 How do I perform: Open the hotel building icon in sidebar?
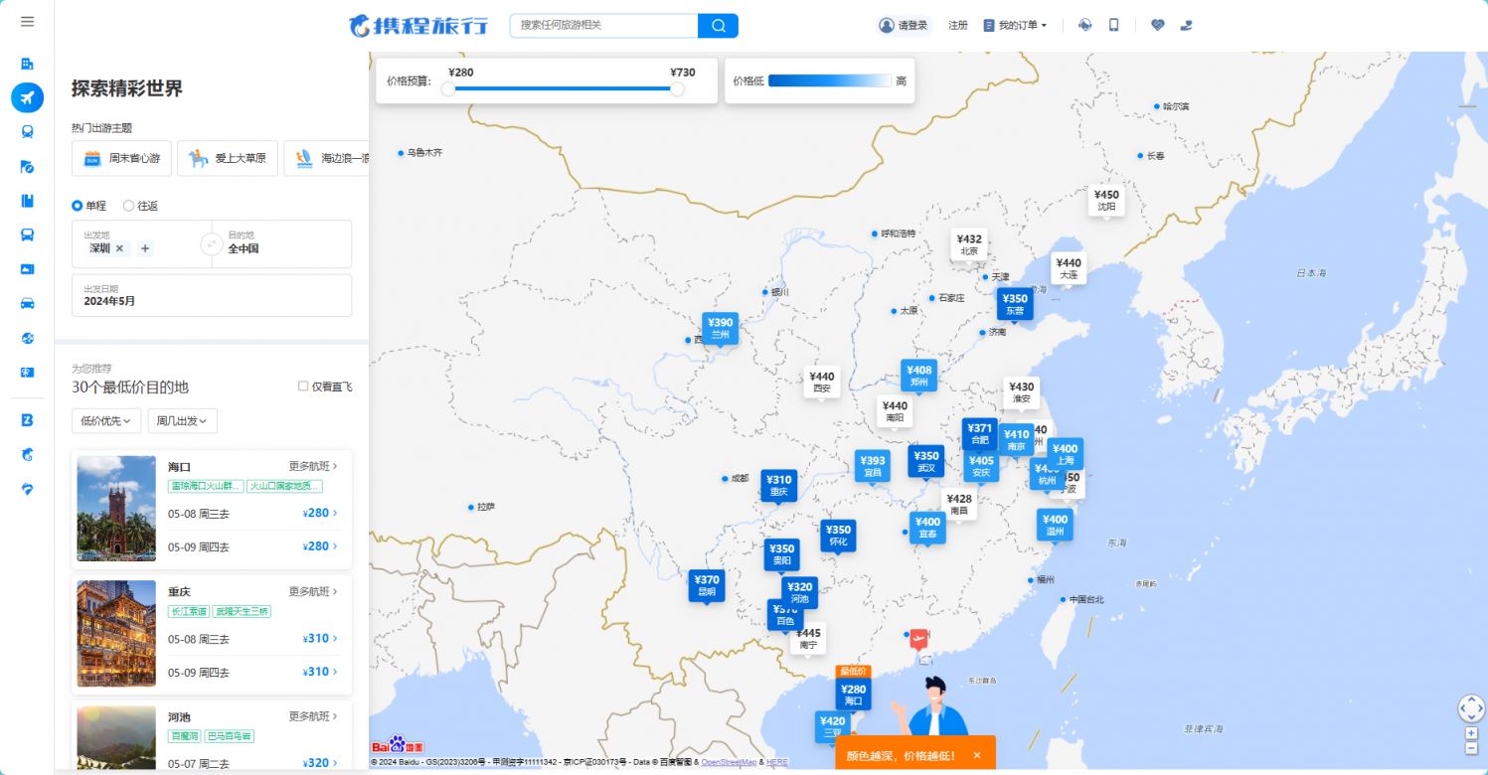click(x=27, y=64)
